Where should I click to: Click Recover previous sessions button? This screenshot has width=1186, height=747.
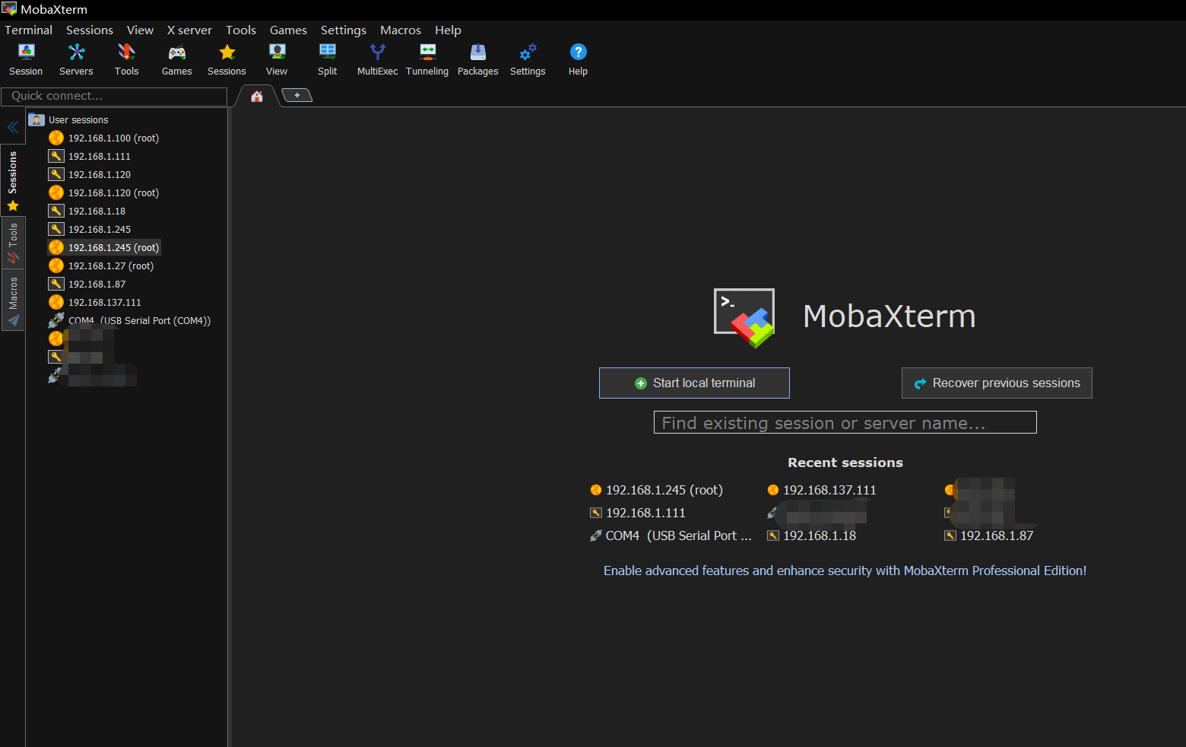click(x=997, y=383)
